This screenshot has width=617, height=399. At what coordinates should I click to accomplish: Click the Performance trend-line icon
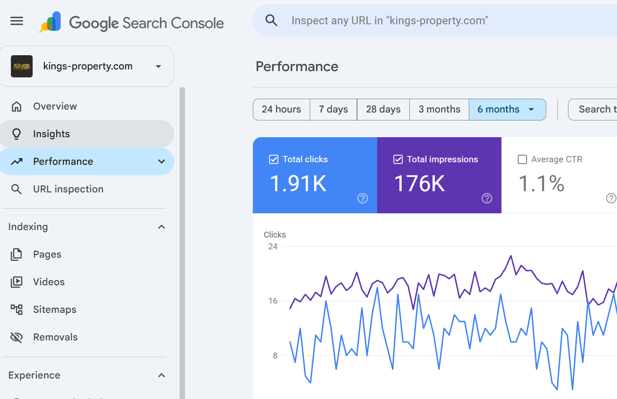[16, 161]
